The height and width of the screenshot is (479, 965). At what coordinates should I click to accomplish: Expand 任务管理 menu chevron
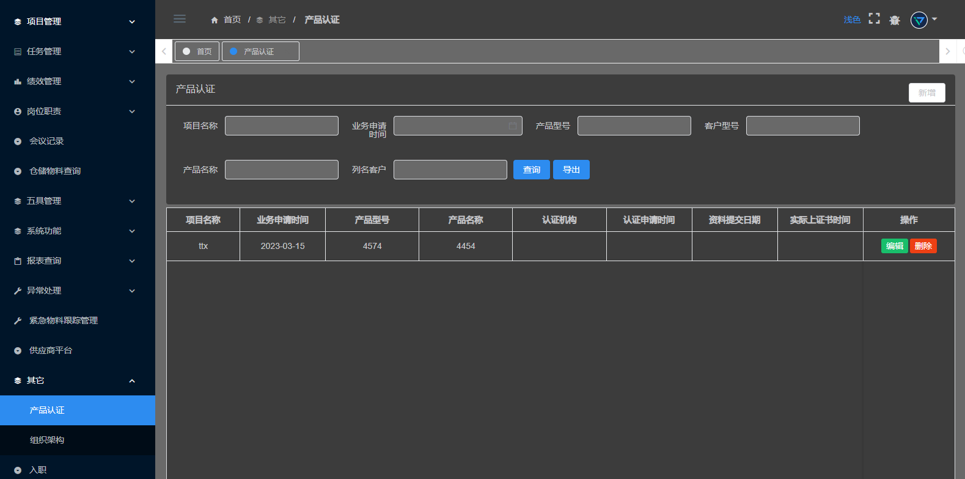pyautogui.click(x=132, y=52)
